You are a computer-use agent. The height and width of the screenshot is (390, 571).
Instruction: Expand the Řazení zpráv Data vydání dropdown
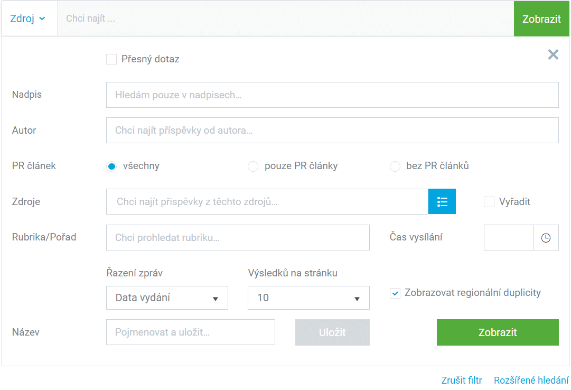pyautogui.click(x=167, y=298)
